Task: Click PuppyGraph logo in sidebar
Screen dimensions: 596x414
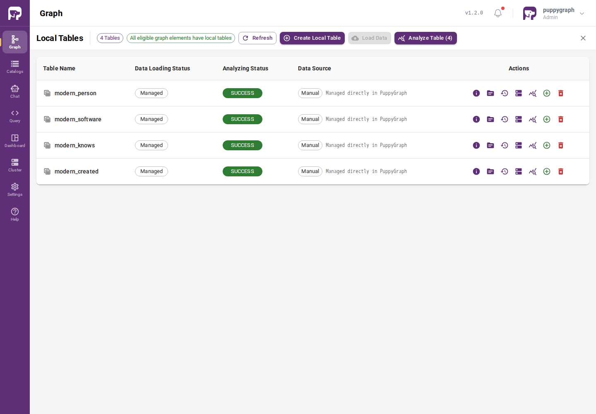Action: click(x=15, y=13)
